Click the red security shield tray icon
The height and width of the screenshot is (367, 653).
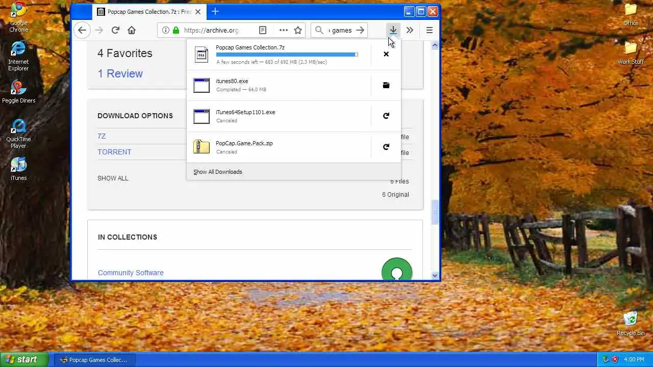(x=615, y=359)
